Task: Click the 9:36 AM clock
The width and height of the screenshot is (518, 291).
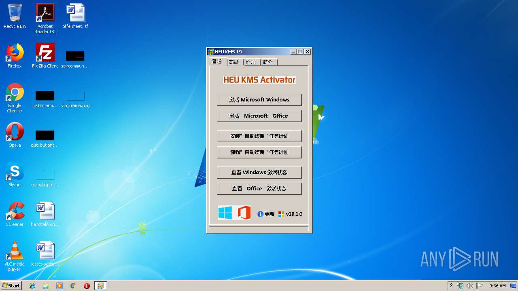Action: coord(497,286)
